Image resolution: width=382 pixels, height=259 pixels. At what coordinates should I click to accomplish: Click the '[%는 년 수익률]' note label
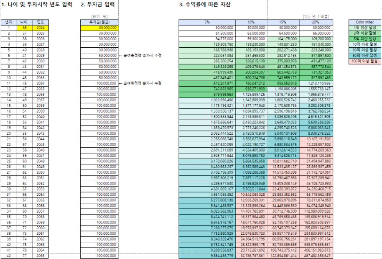[x=316, y=17]
